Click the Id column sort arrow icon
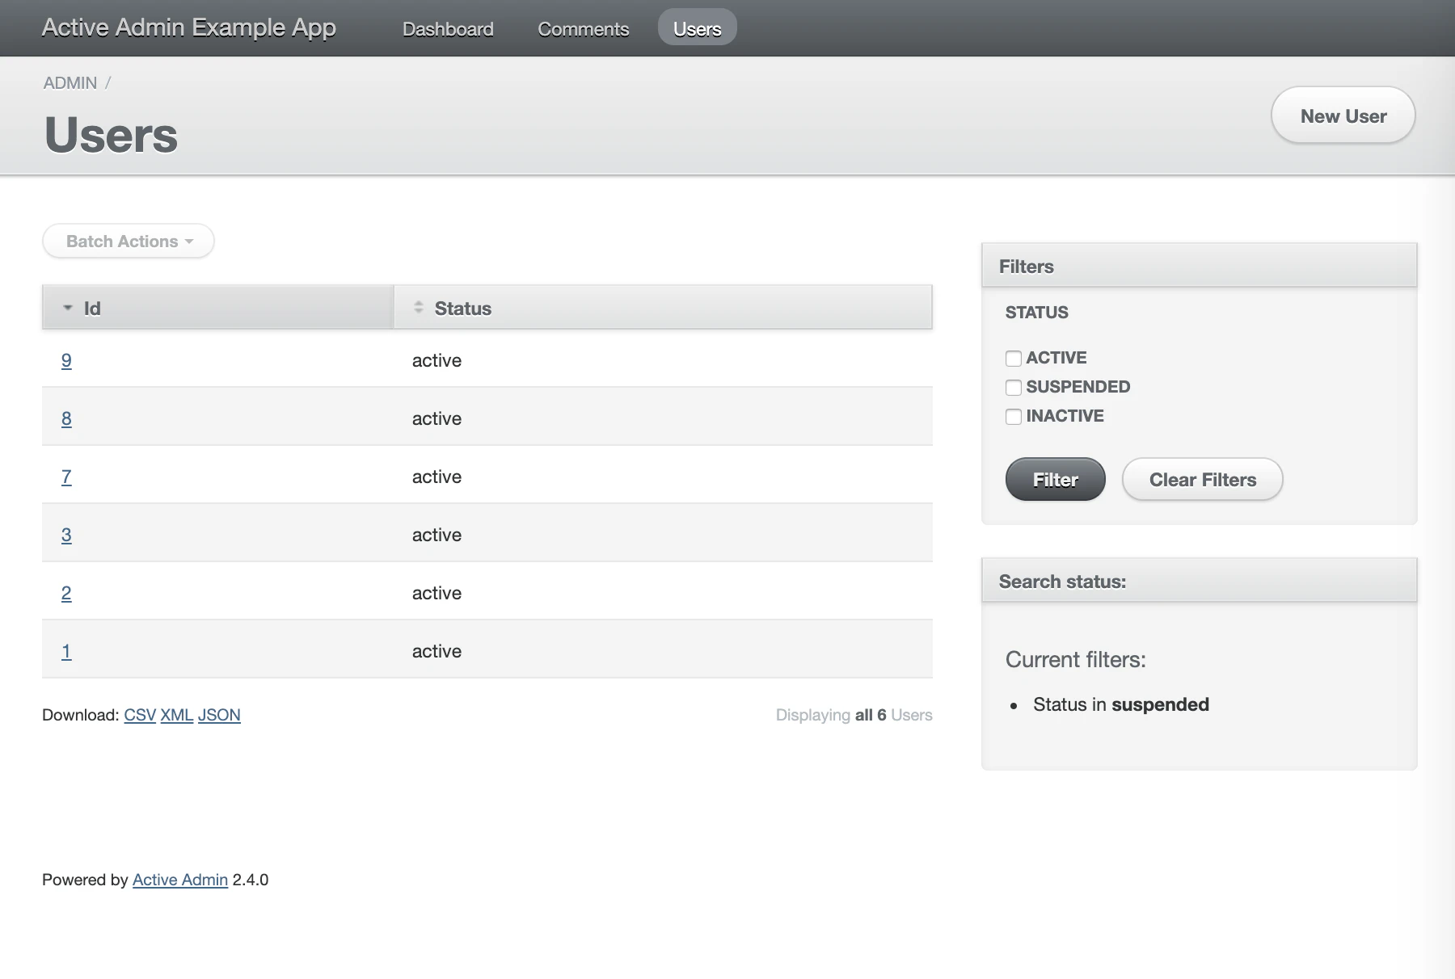The height and width of the screenshot is (979, 1455). tap(68, 308)
